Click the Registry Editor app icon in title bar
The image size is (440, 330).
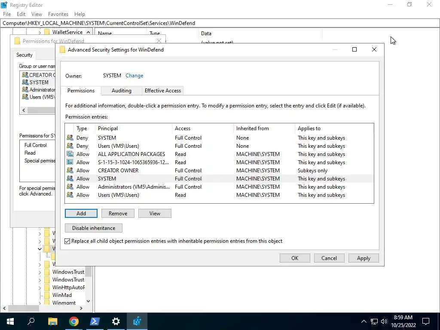[4, 5]
